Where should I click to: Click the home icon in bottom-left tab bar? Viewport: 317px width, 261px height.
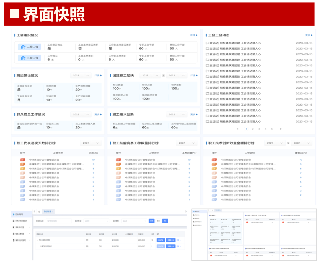(x=39, y=212)
